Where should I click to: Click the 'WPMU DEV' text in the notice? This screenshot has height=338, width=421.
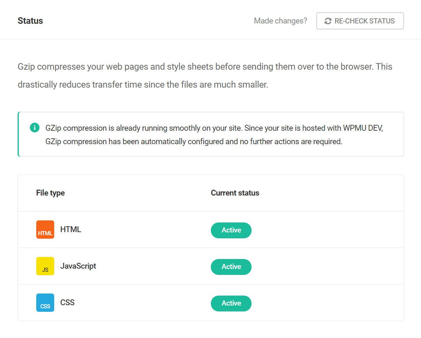pos(363,128)
